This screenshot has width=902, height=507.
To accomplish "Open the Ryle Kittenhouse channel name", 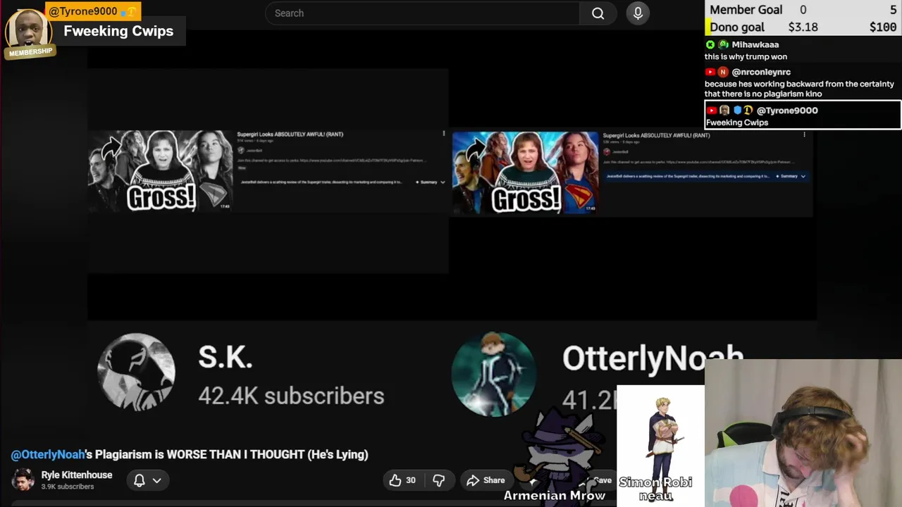I will tap(77, 475).
